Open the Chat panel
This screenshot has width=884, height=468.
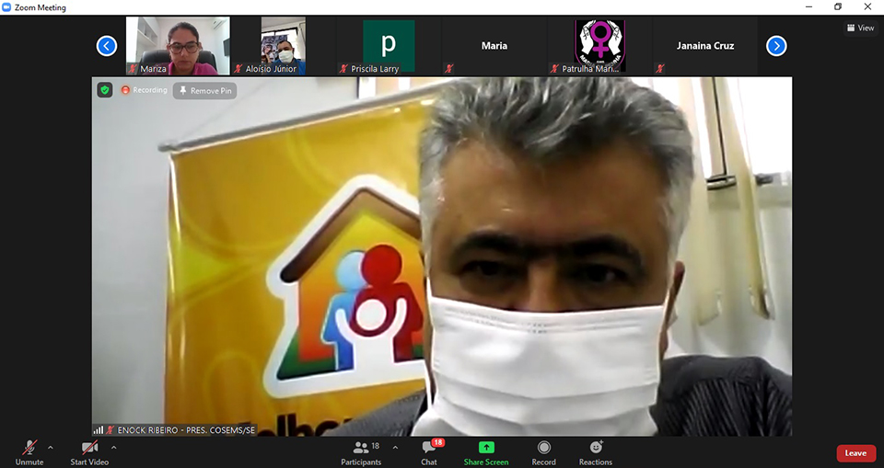click(429, 451)
